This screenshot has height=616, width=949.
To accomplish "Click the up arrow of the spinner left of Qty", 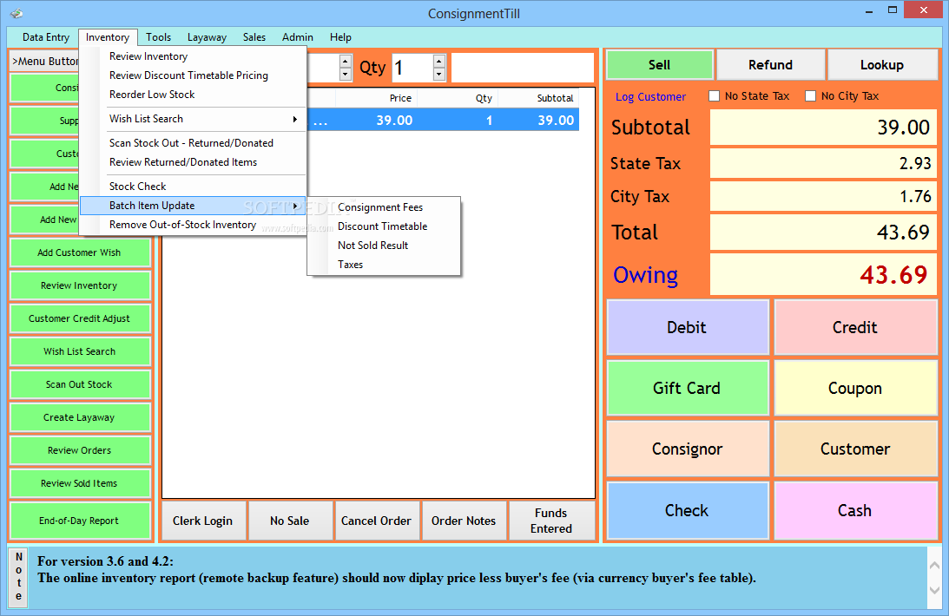I will (346, 61).
